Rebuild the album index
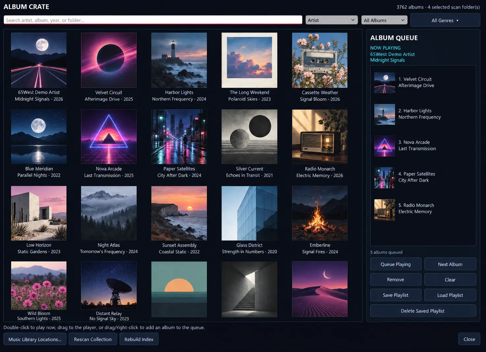This screenshot has width=486, height=352. pyautogui.click(x=139, y=339)
